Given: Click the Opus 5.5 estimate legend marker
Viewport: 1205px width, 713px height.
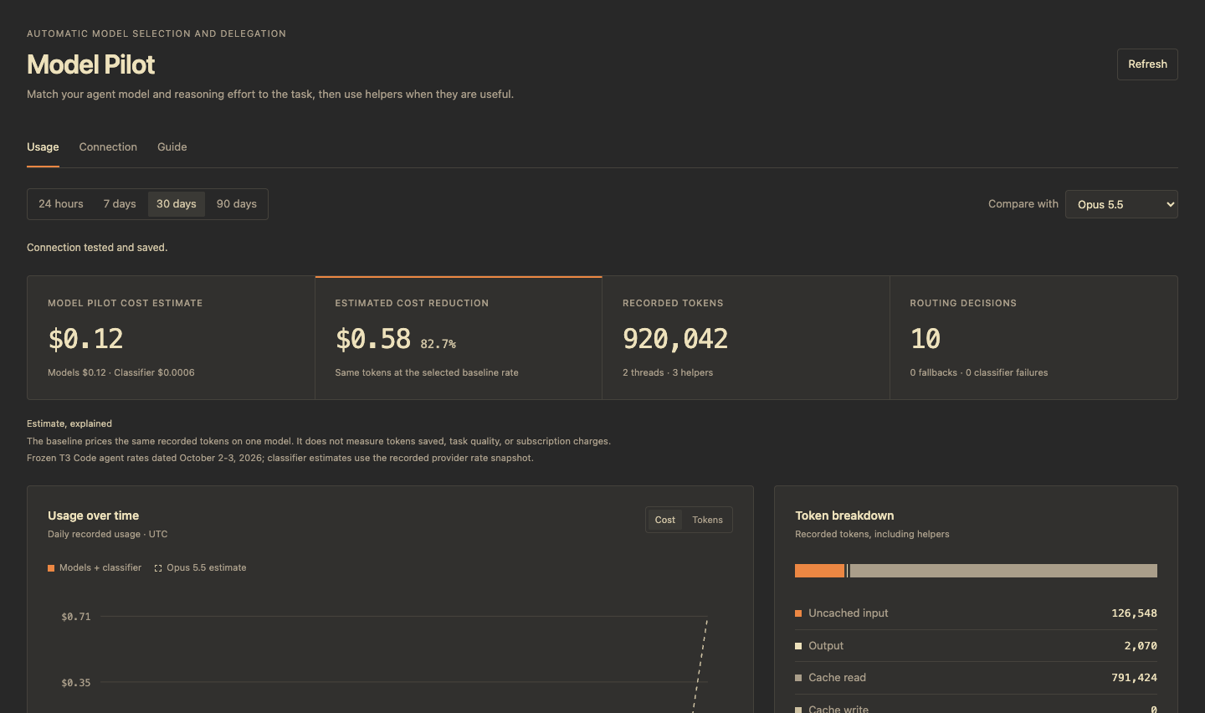Looking at the screenshot, I should [x=158, y=568].
